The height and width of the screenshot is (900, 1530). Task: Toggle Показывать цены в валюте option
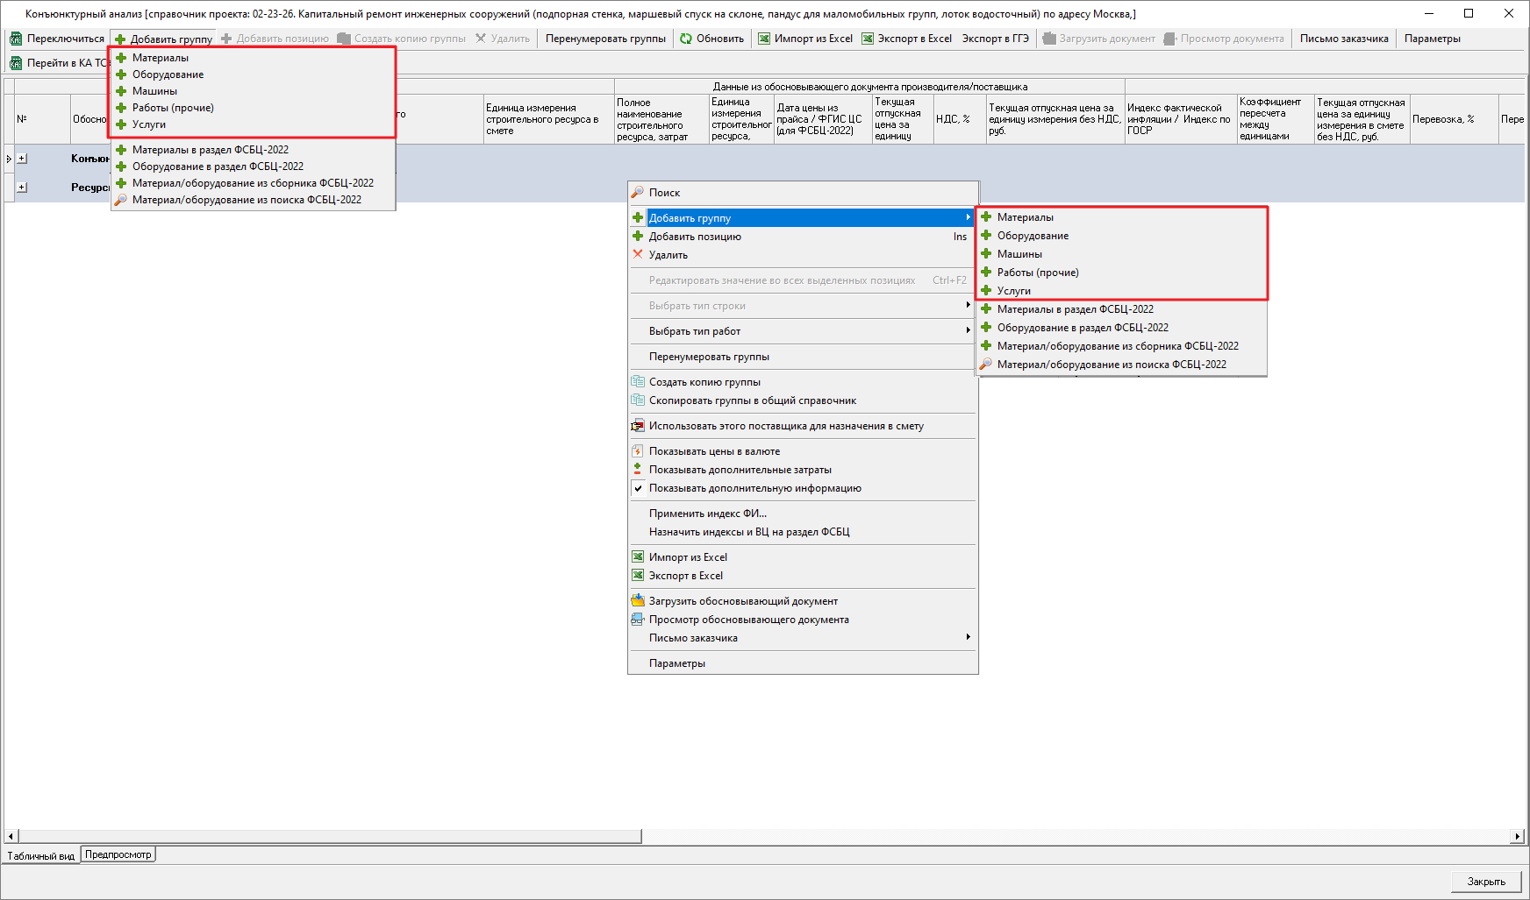pyautogui.click(x=638, y=451)
